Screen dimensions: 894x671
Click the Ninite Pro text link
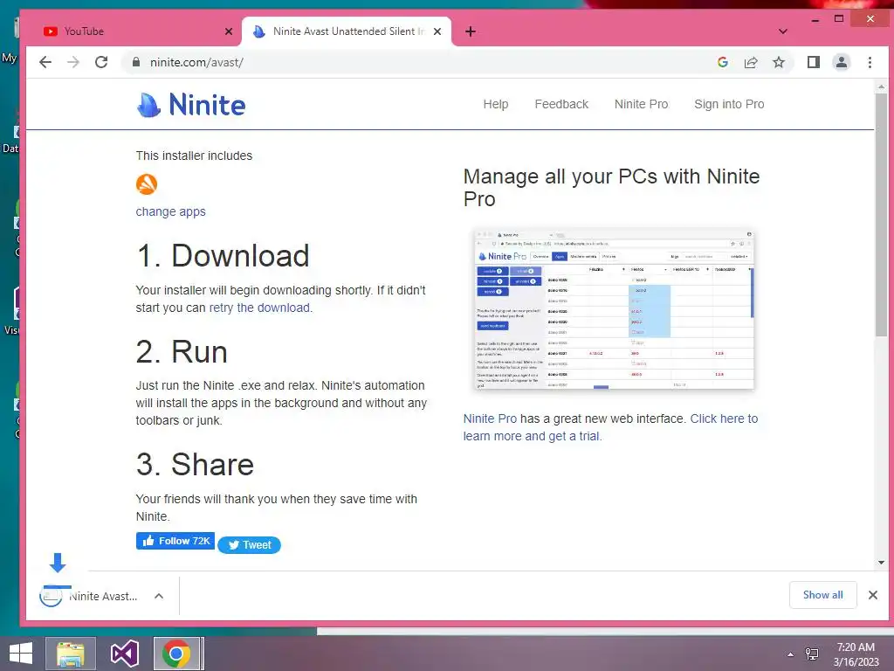click(490, 419)
